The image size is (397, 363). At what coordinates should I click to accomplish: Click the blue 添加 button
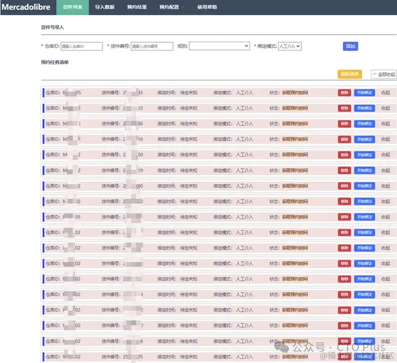[350, 46]
